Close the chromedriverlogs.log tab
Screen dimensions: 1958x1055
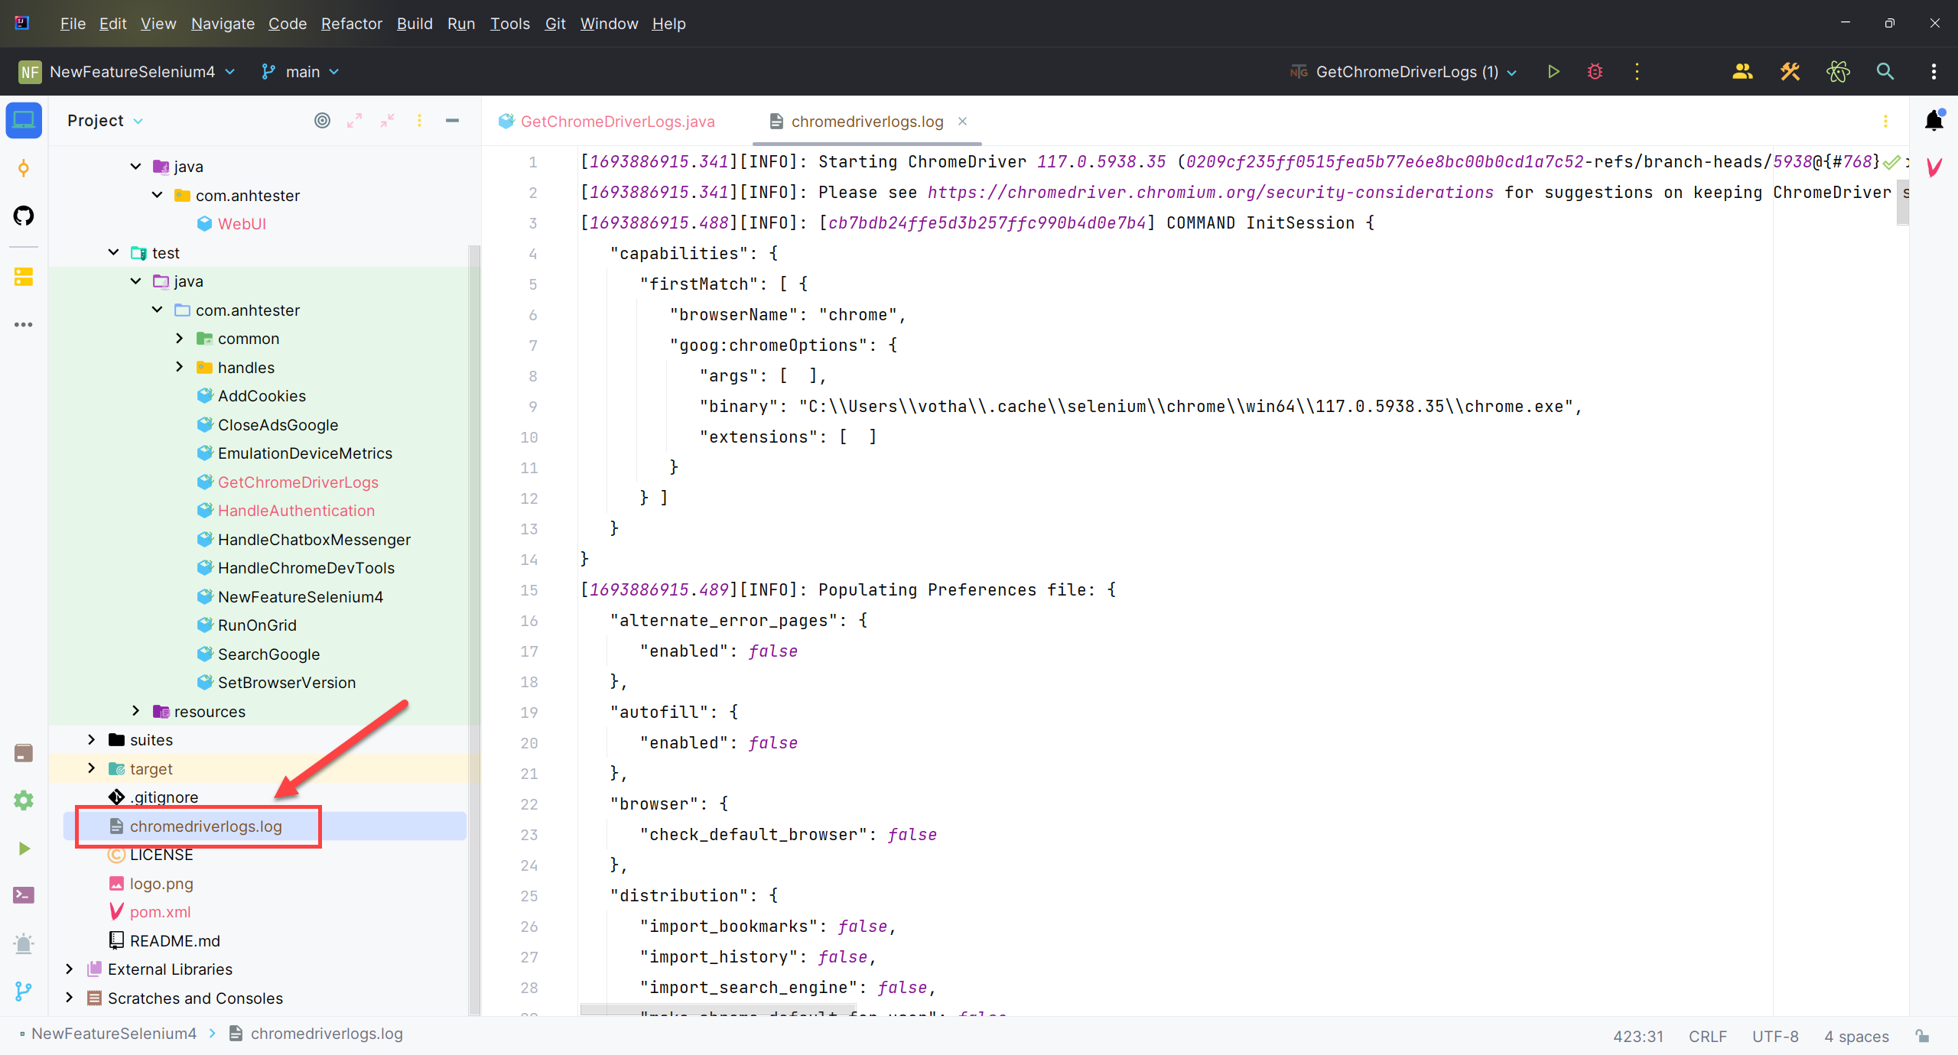[x=962, y=122]
